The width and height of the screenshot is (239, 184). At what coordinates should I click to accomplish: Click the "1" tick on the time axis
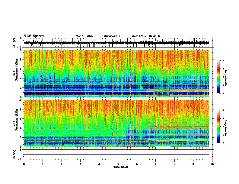point(43,164)
